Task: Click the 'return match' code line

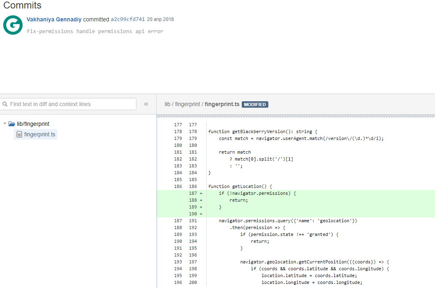Action: click(235, 152)
